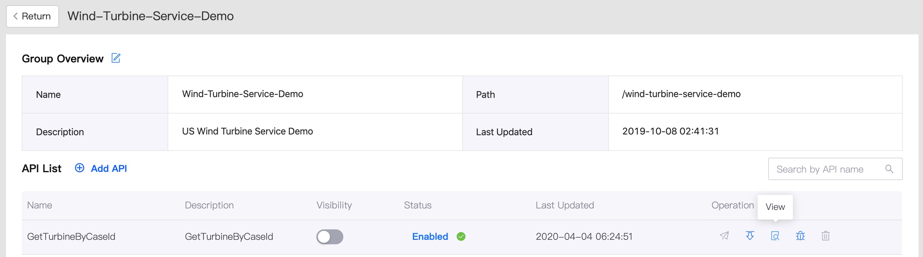Click the Return button

[32, 16]
